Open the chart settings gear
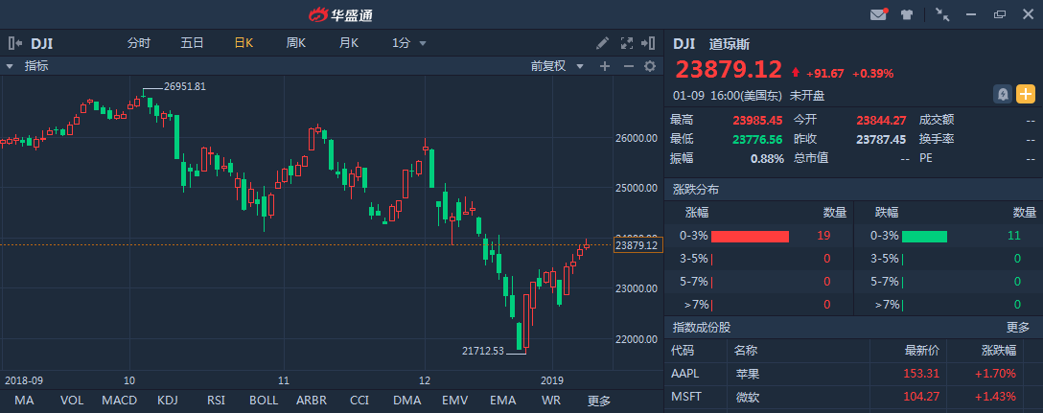 [x=650, y=66]
